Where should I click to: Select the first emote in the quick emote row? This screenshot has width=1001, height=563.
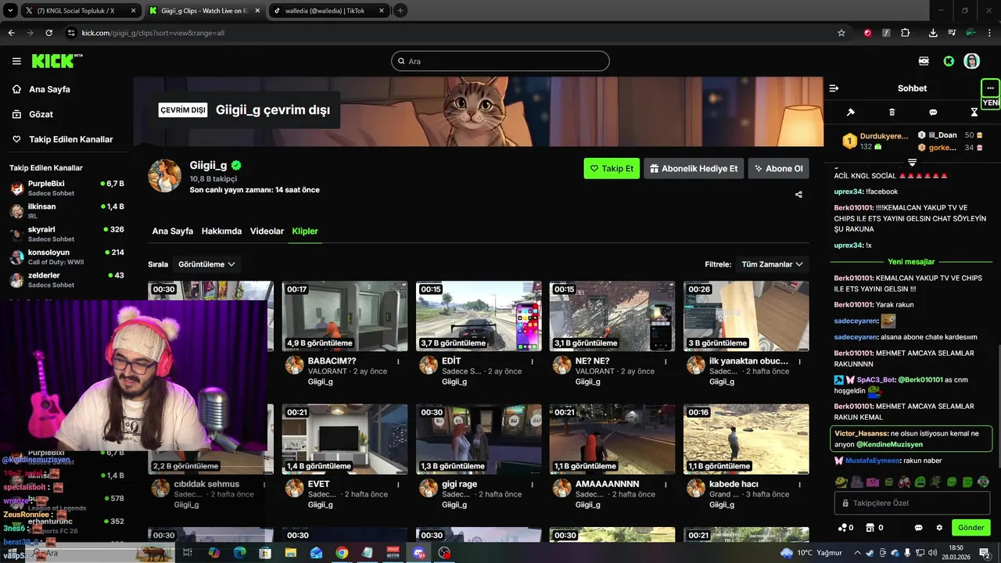coord(841,482)
